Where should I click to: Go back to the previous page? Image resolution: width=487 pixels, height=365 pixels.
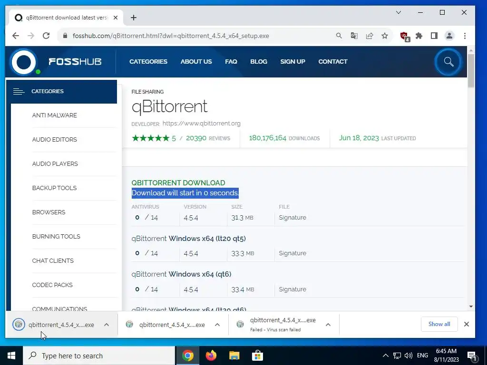click(x=16, y=36)
